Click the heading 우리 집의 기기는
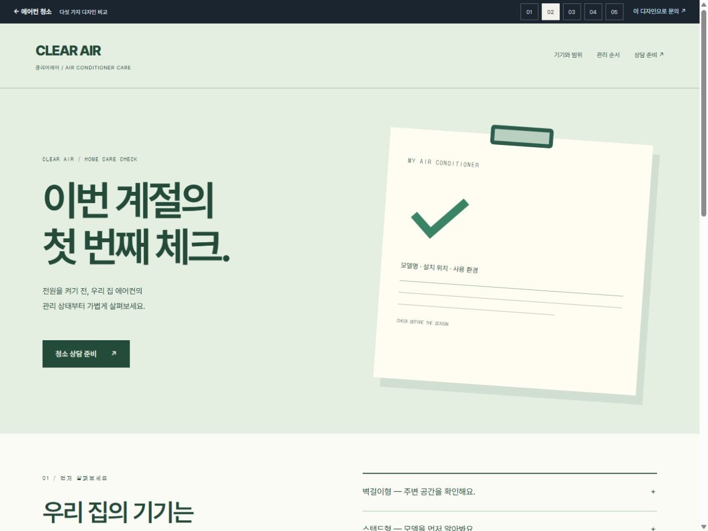 pyautogui.click(x=118, y=512)
